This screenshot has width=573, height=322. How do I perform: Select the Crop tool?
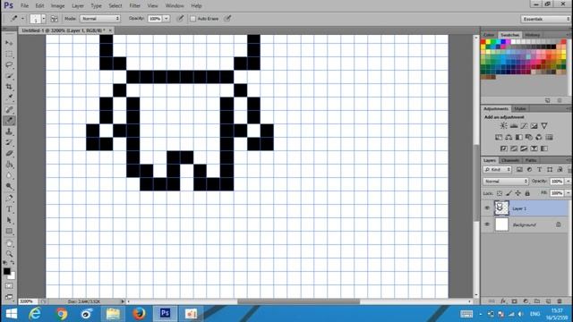9,87
